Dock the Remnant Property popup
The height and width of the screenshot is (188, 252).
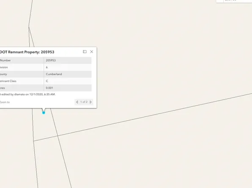coord(85,51)
